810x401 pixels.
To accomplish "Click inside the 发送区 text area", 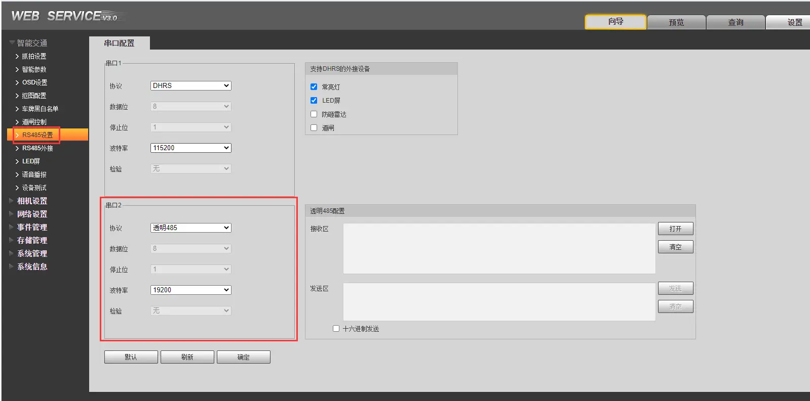I will tap(499, 302).
